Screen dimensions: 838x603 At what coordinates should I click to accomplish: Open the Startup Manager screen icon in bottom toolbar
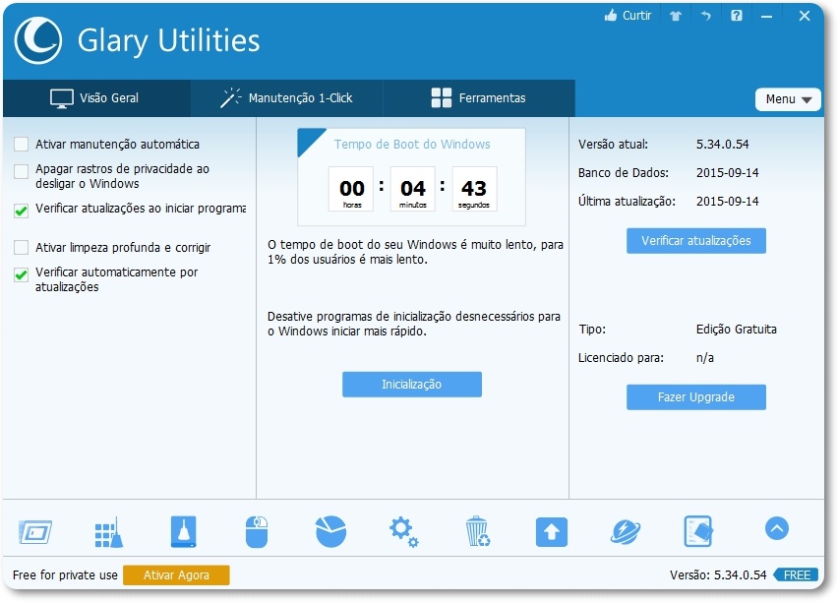35,532
